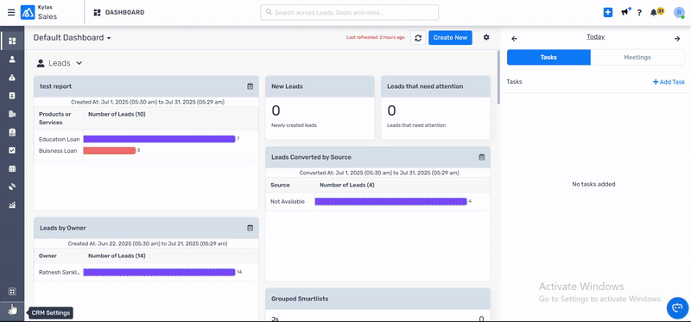Open Tasks checkmark icon in sidebar
This screenshot has height=322, width=691.
pos(12,150)
